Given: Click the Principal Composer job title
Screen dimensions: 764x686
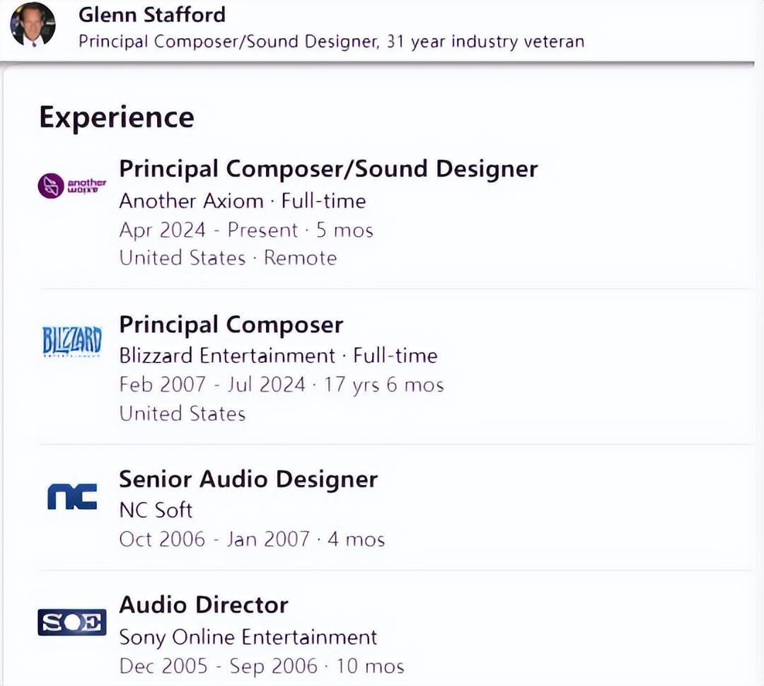Looking at the screenshot, I should pos(231,325).
